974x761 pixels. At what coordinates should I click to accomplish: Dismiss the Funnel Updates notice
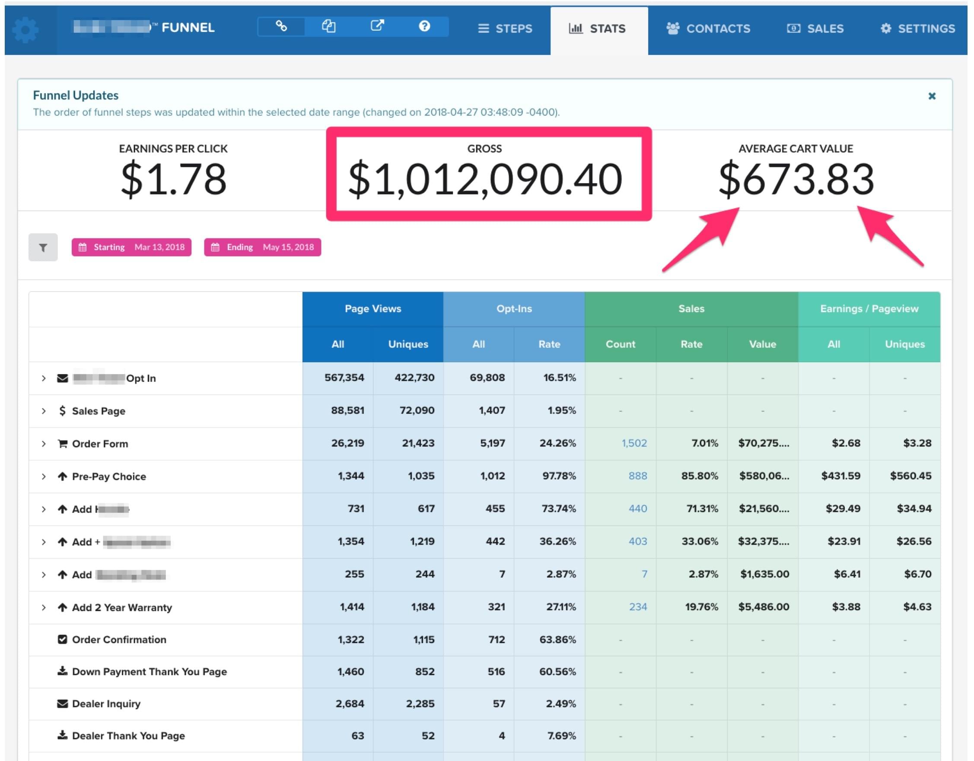932,96
